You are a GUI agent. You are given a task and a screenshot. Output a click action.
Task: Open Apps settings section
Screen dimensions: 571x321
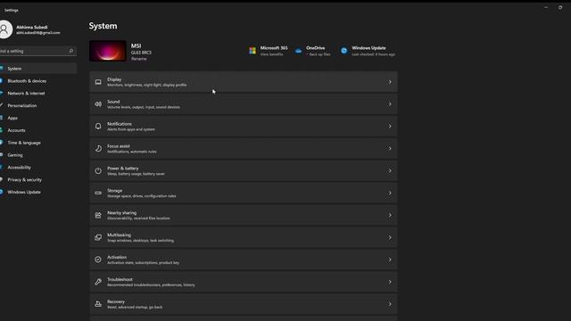38,118
